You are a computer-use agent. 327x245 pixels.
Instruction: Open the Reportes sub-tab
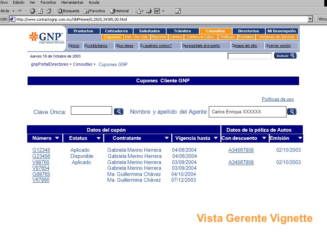click(x=159, y=37)
